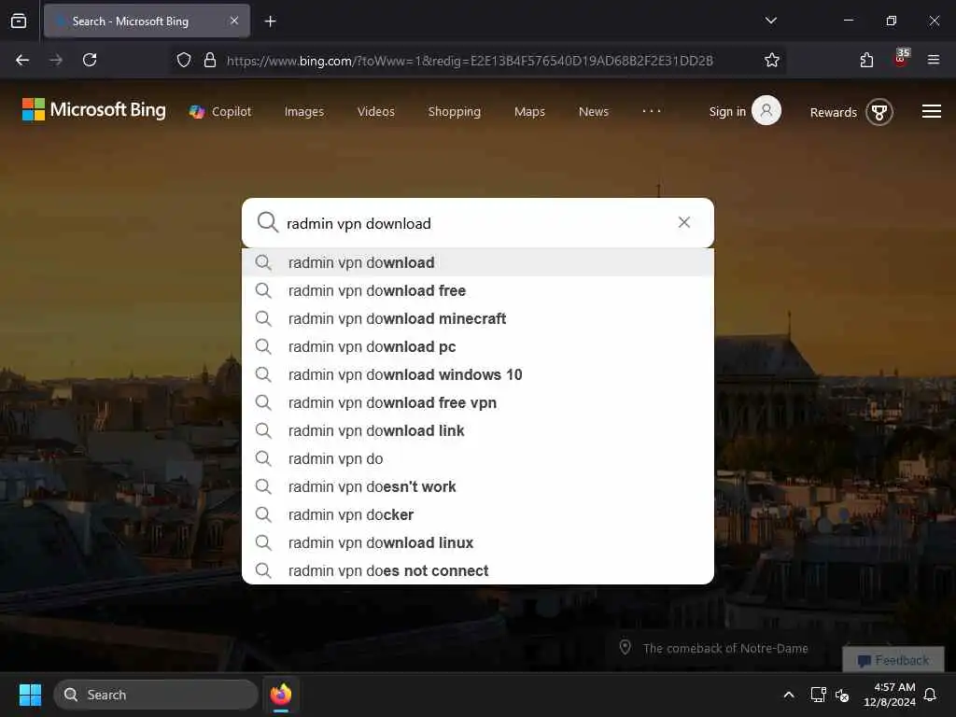Image resolution: width=956 pixels, height=717 pixels.
Task: Click the network display tray icon
Action: 818,695
